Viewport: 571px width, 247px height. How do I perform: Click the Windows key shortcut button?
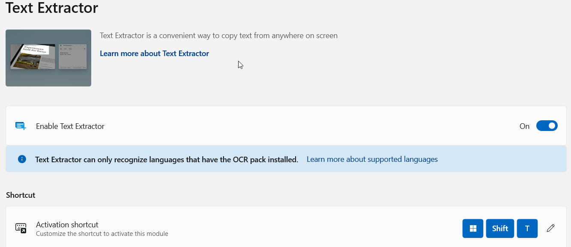pyautogui.click(x=473, y=228)
